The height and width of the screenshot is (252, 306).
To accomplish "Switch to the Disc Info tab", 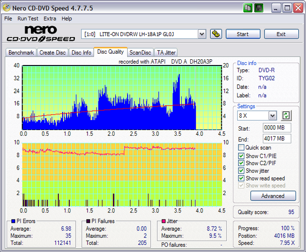I will coord(81,53).
